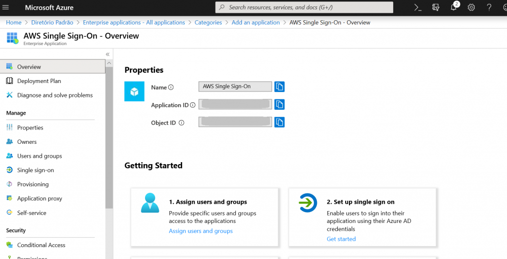
Task: Show info tooltip next to Object ID
Action: (x=181, y=123)
